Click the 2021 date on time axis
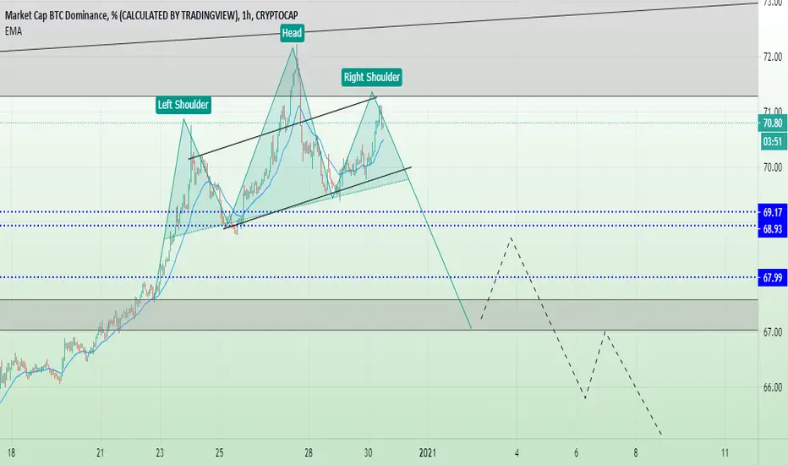Image resolution: width=788 pixels, height=465 pixels. [x=428, y=453]
